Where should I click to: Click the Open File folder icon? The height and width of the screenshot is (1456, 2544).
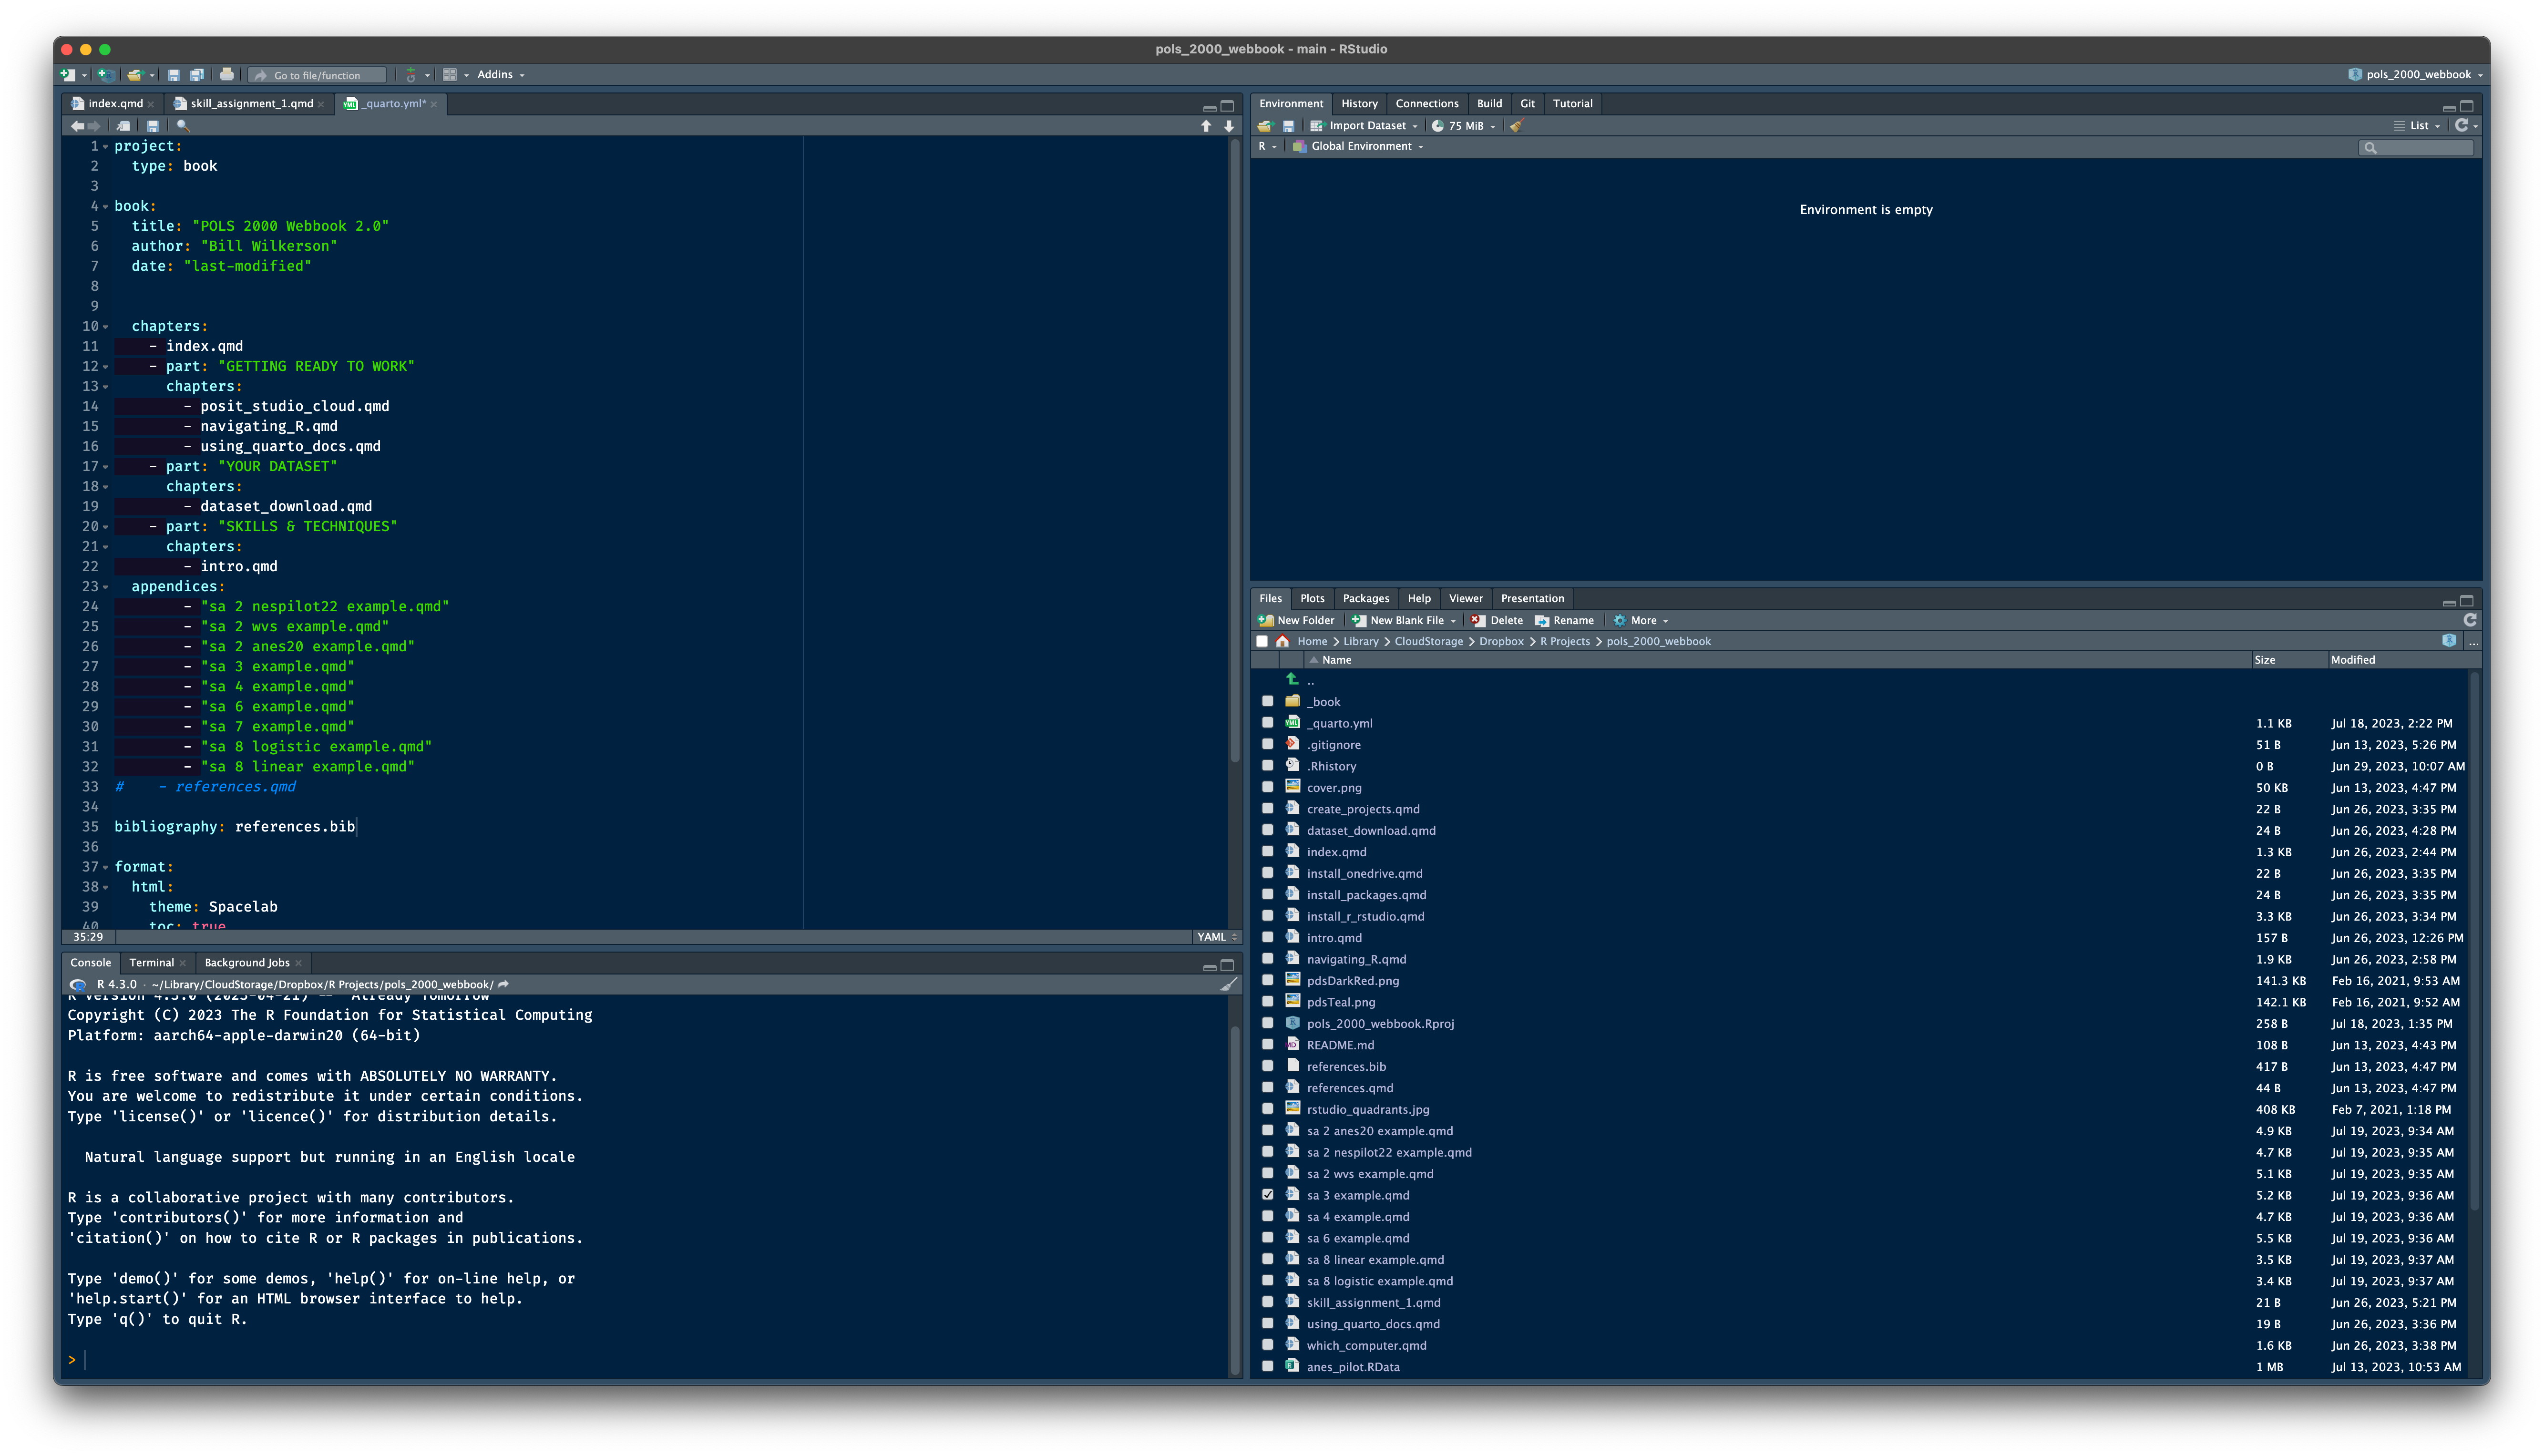click(x=135, y=75)
